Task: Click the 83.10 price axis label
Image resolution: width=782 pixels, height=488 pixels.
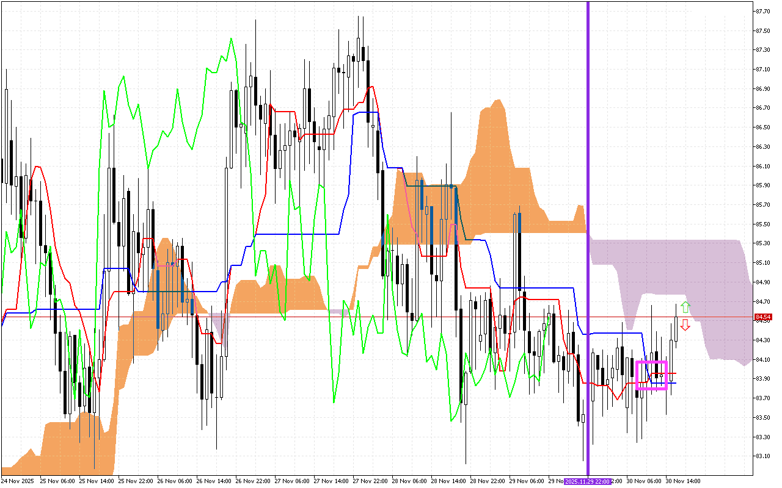Action: pos(762,456)
